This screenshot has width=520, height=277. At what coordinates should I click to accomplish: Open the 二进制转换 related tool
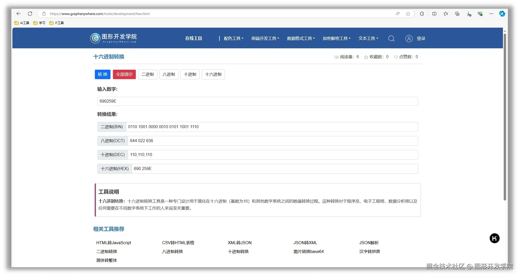point(107,251)
